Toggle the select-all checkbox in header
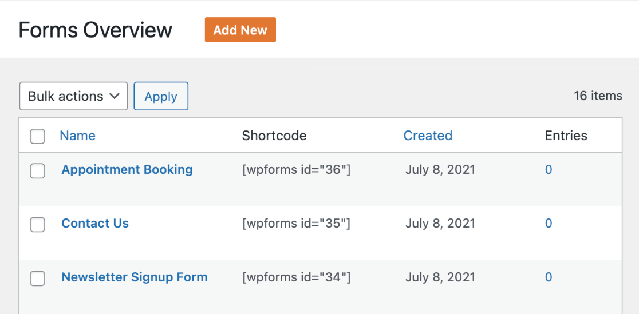Image resolution: width=639 pixels, height=314 pixels. (x=37, y=136)
